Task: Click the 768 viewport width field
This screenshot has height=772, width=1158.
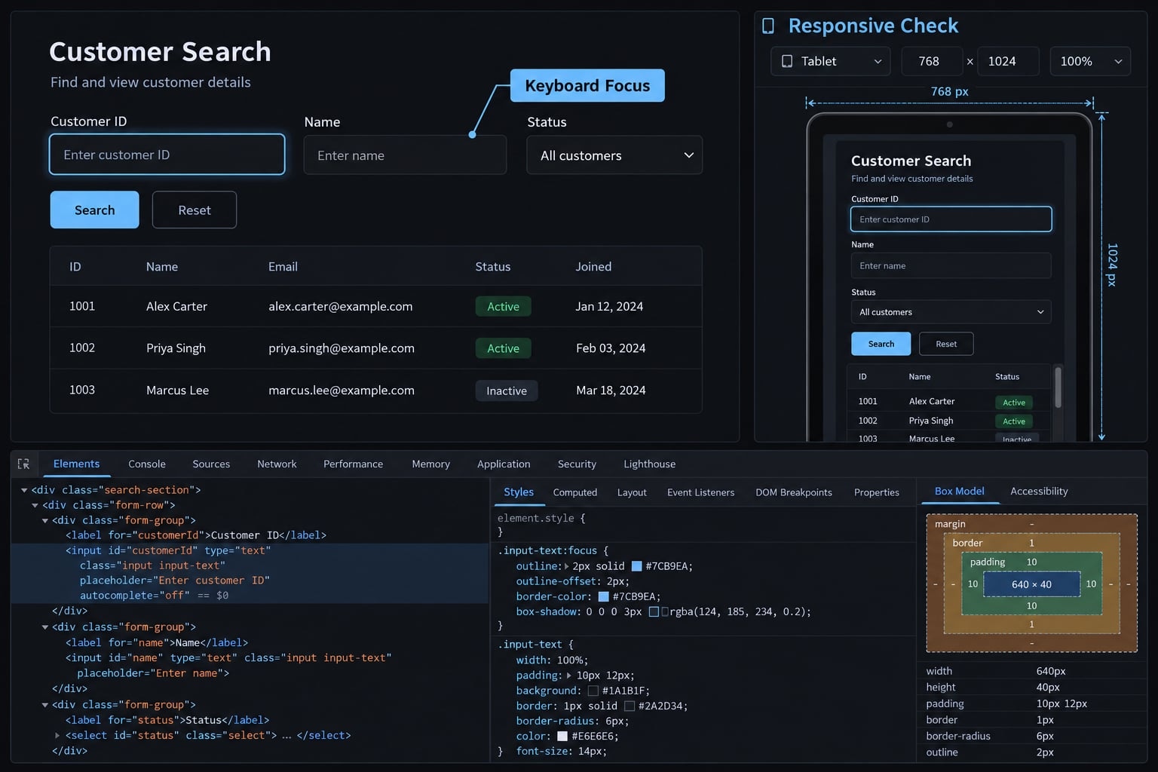Action: pyautogui.click(x=933, y=61)
